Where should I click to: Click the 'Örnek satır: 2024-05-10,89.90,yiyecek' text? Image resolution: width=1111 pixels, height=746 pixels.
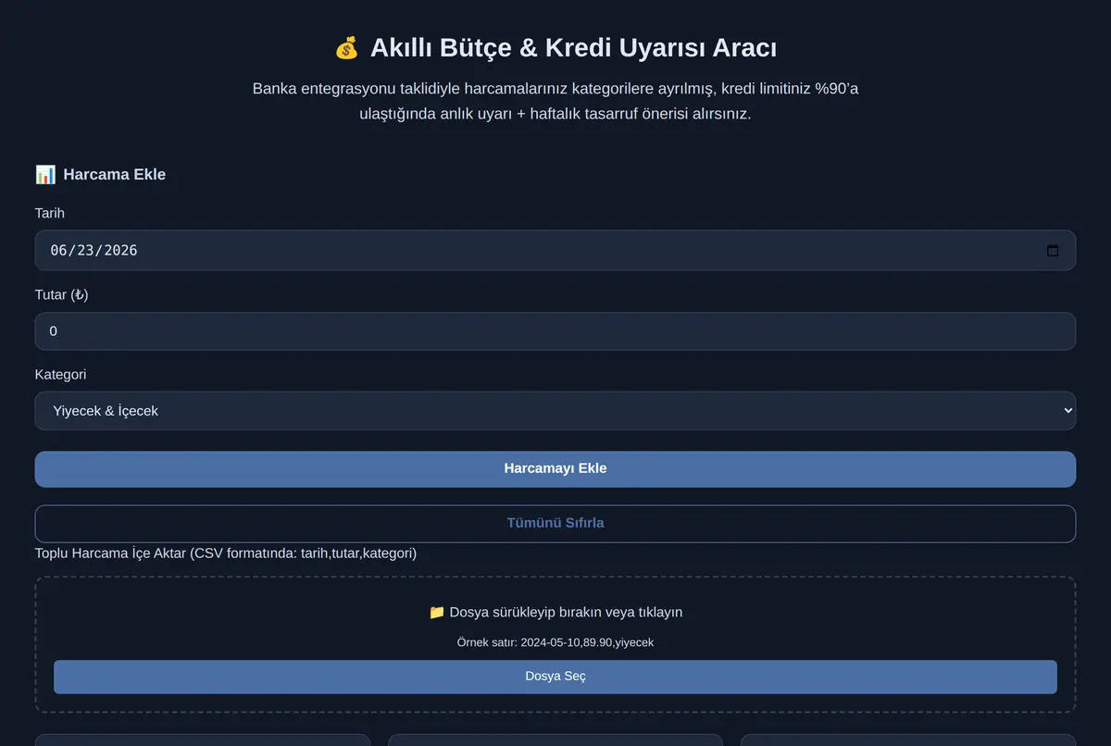[555, 642]
